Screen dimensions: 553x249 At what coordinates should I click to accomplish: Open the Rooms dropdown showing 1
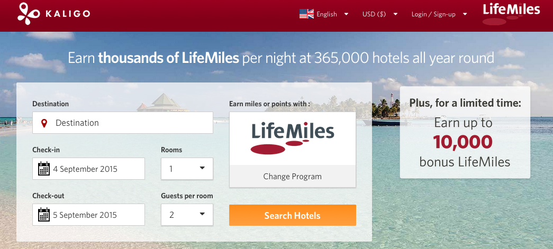(187, 169)
